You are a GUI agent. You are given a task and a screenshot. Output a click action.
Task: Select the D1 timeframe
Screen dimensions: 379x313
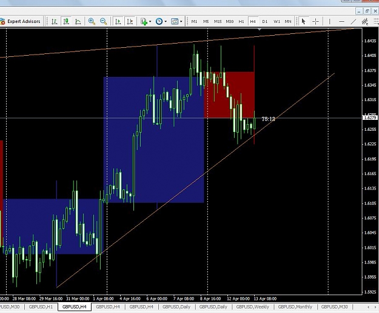[264, 21]
